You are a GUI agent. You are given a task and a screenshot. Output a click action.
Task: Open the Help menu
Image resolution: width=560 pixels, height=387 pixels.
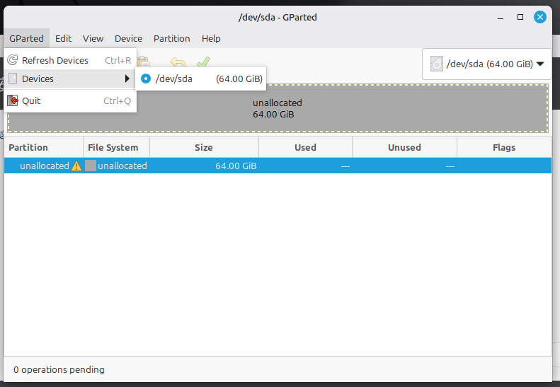[211, 38]
